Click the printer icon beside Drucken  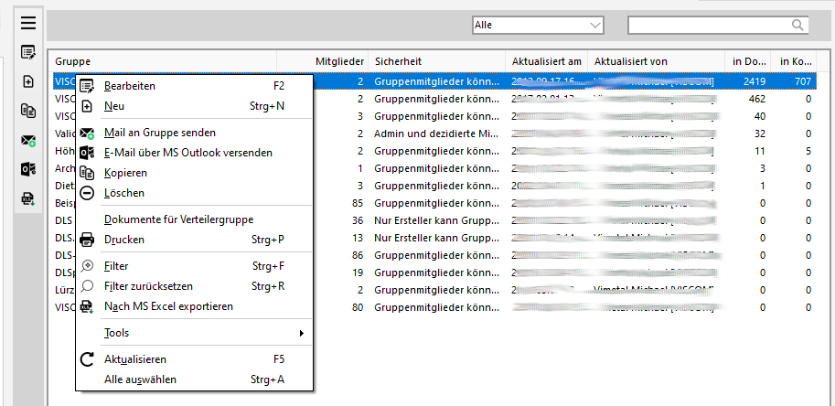[x=87, y=240]
